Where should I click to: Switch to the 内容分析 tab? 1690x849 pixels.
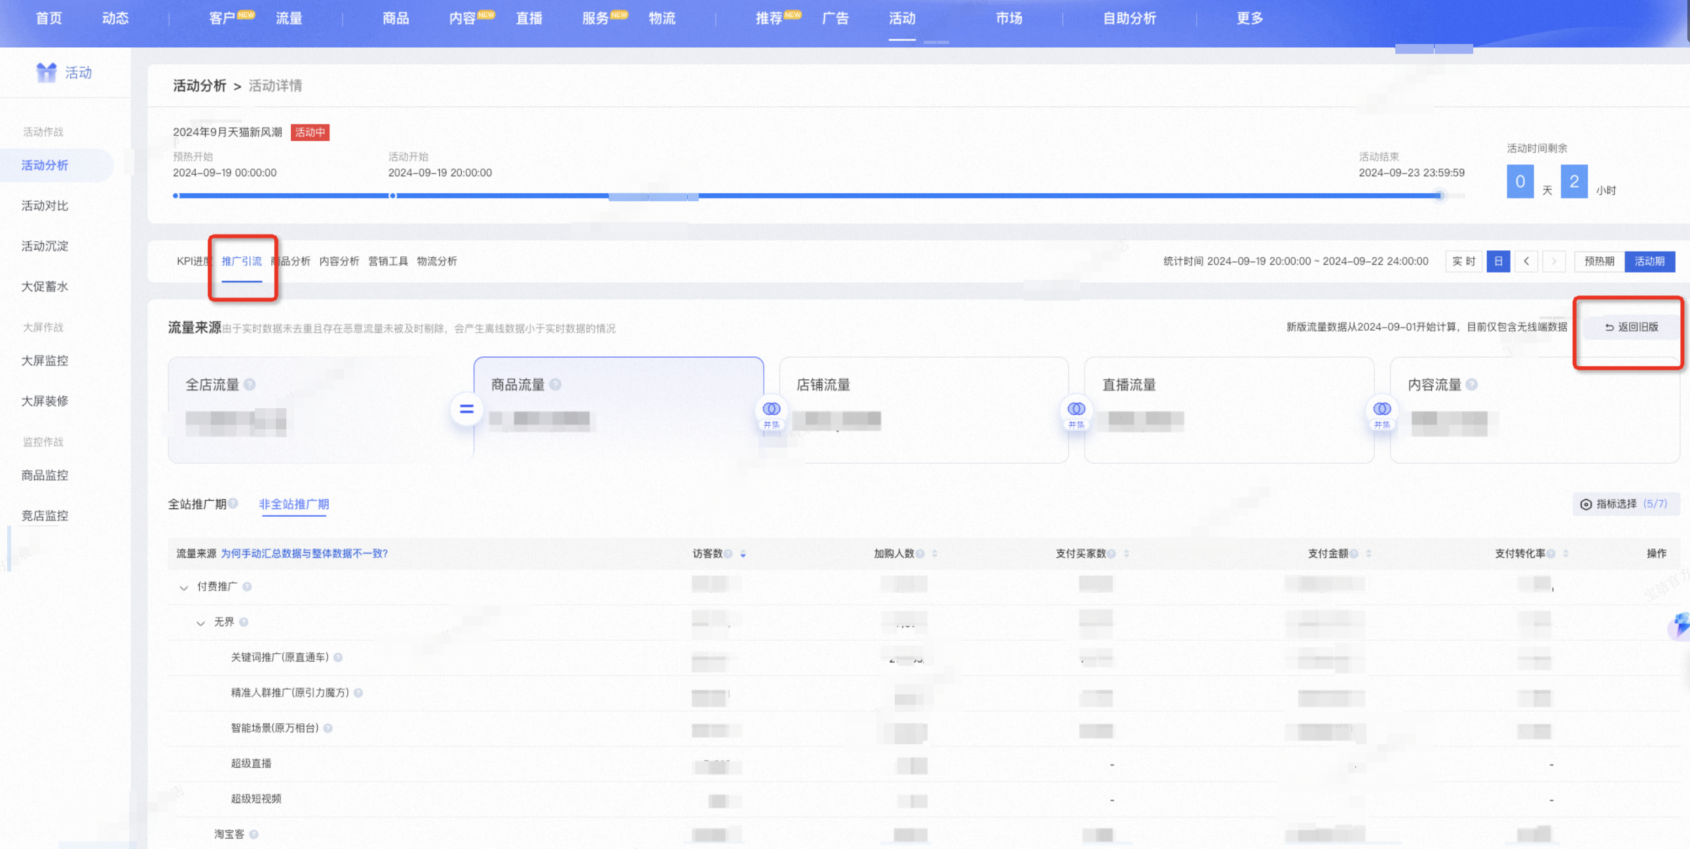click(x=339, y=261)
